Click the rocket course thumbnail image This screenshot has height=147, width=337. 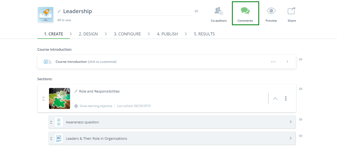[45, 15]
